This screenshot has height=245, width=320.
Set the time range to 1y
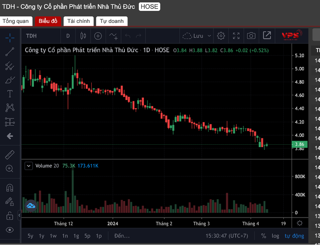click(x=41, y=236)
